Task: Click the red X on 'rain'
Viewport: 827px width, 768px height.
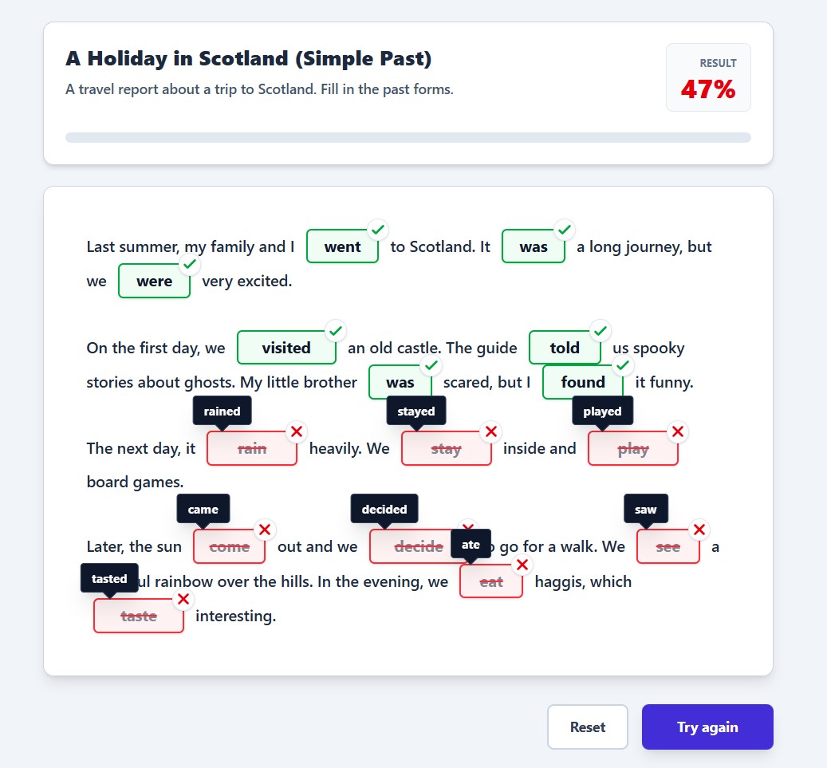Action: (x=297, y=432)
